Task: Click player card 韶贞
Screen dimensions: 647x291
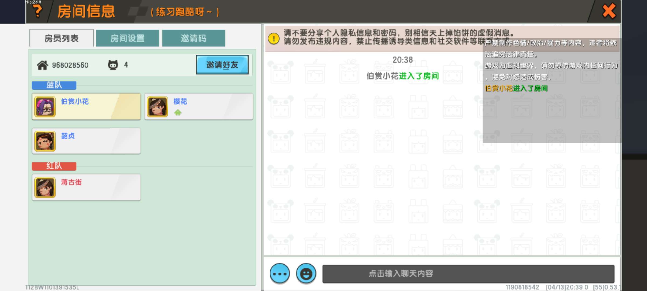Action: pyautogui.click(x=86, y=141)
